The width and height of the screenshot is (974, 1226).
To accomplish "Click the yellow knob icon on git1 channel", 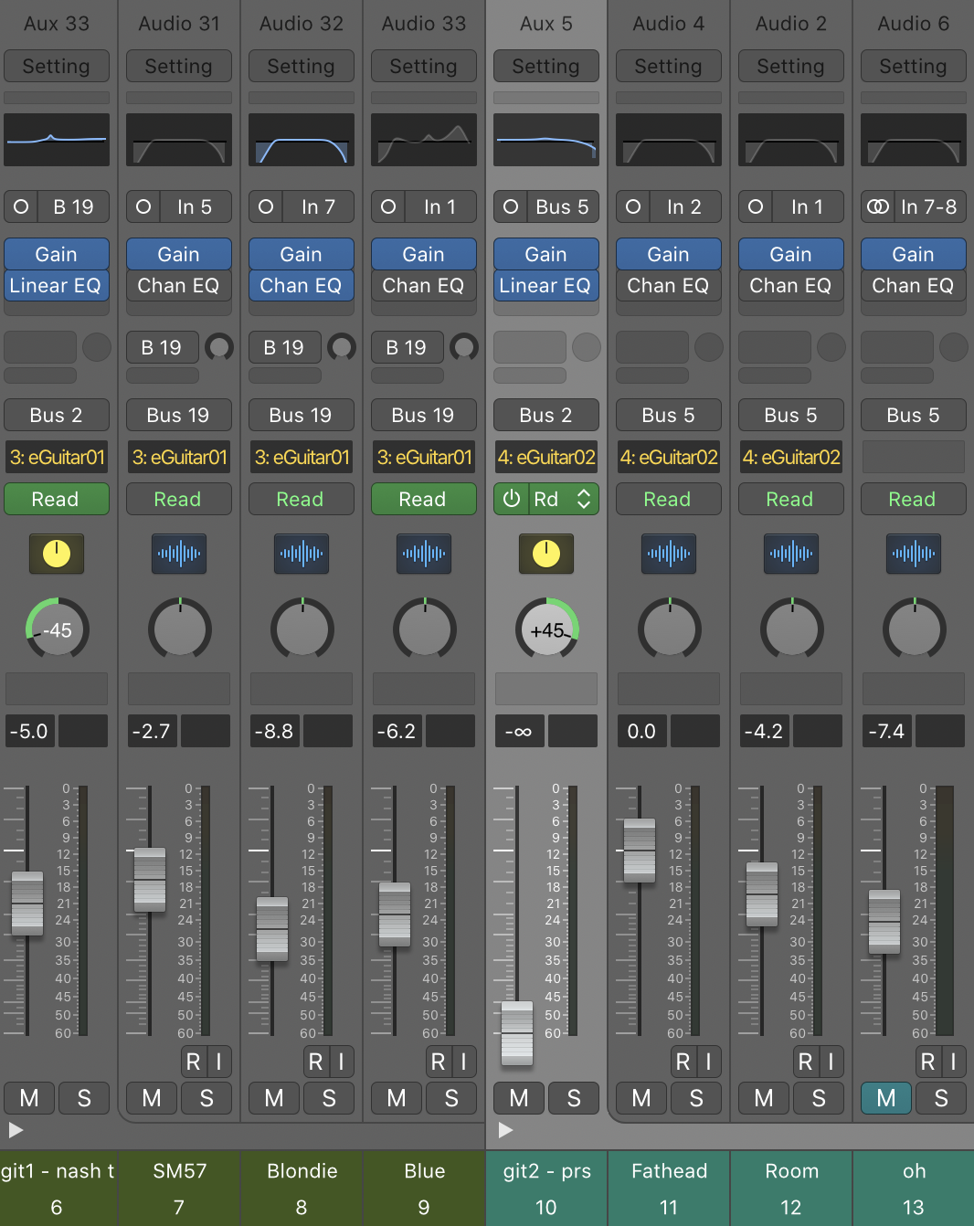I will 57,554.
